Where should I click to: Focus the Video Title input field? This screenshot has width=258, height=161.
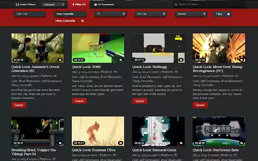pyautogui.click(x=30, y=14)
